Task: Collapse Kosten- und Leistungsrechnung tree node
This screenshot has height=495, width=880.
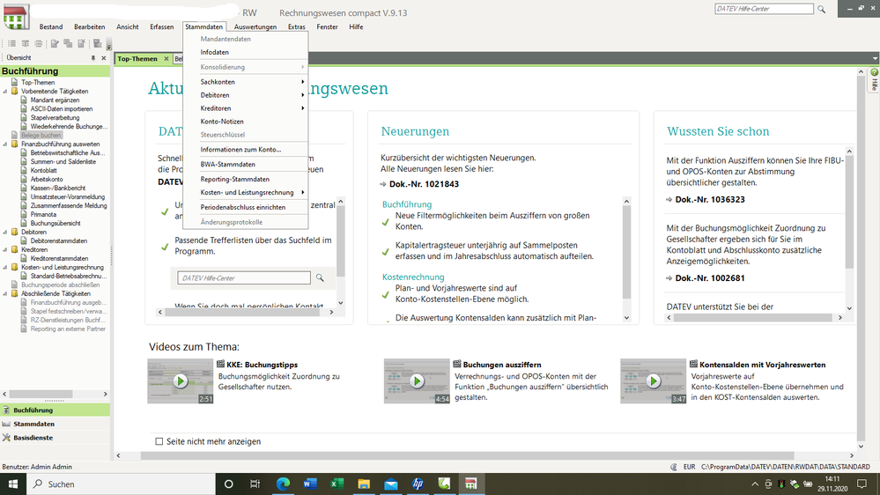Action: point(5,268)
